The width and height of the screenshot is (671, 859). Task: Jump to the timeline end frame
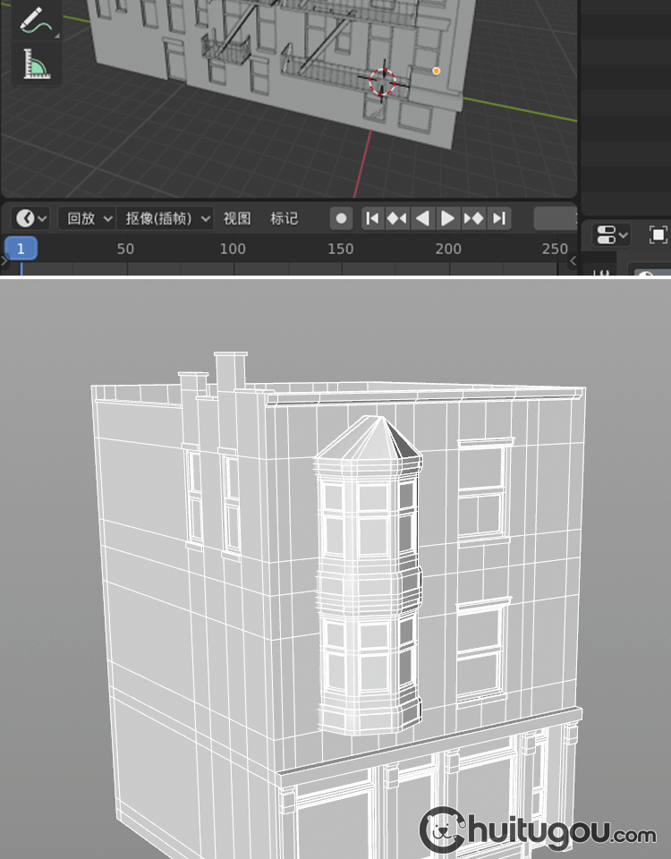click(x=498, y=218)
